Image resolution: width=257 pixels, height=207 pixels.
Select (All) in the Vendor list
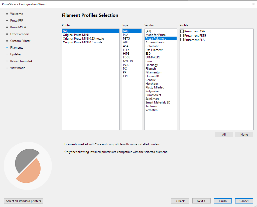[161, 31]
